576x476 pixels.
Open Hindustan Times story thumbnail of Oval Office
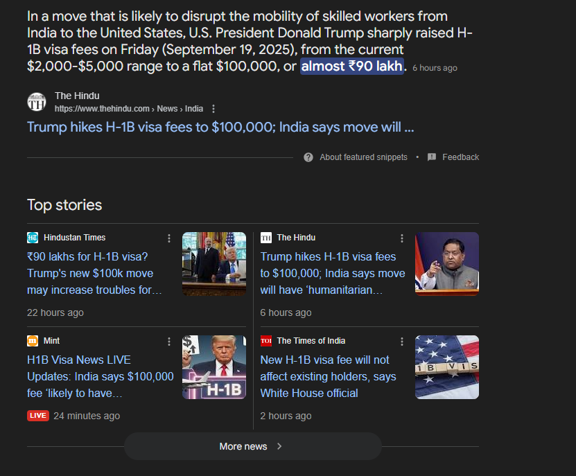click(214, 264)
